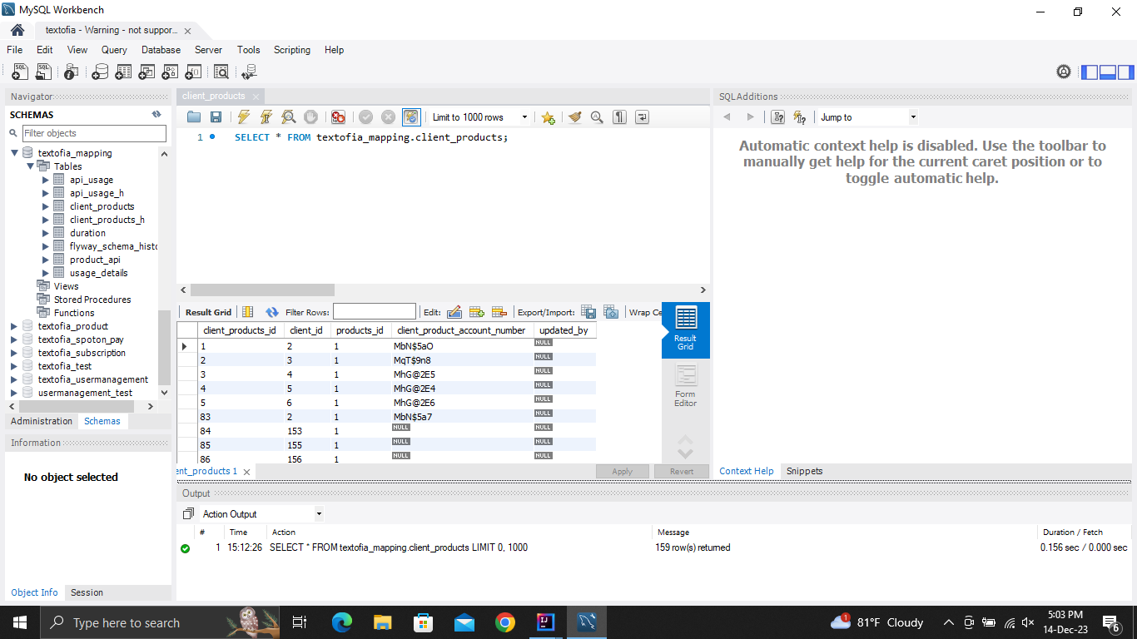Open Workbench preferences via the gear icon
Image resolution: width=1137 pixels, height=639 pixels.
tap(1064, 72)
